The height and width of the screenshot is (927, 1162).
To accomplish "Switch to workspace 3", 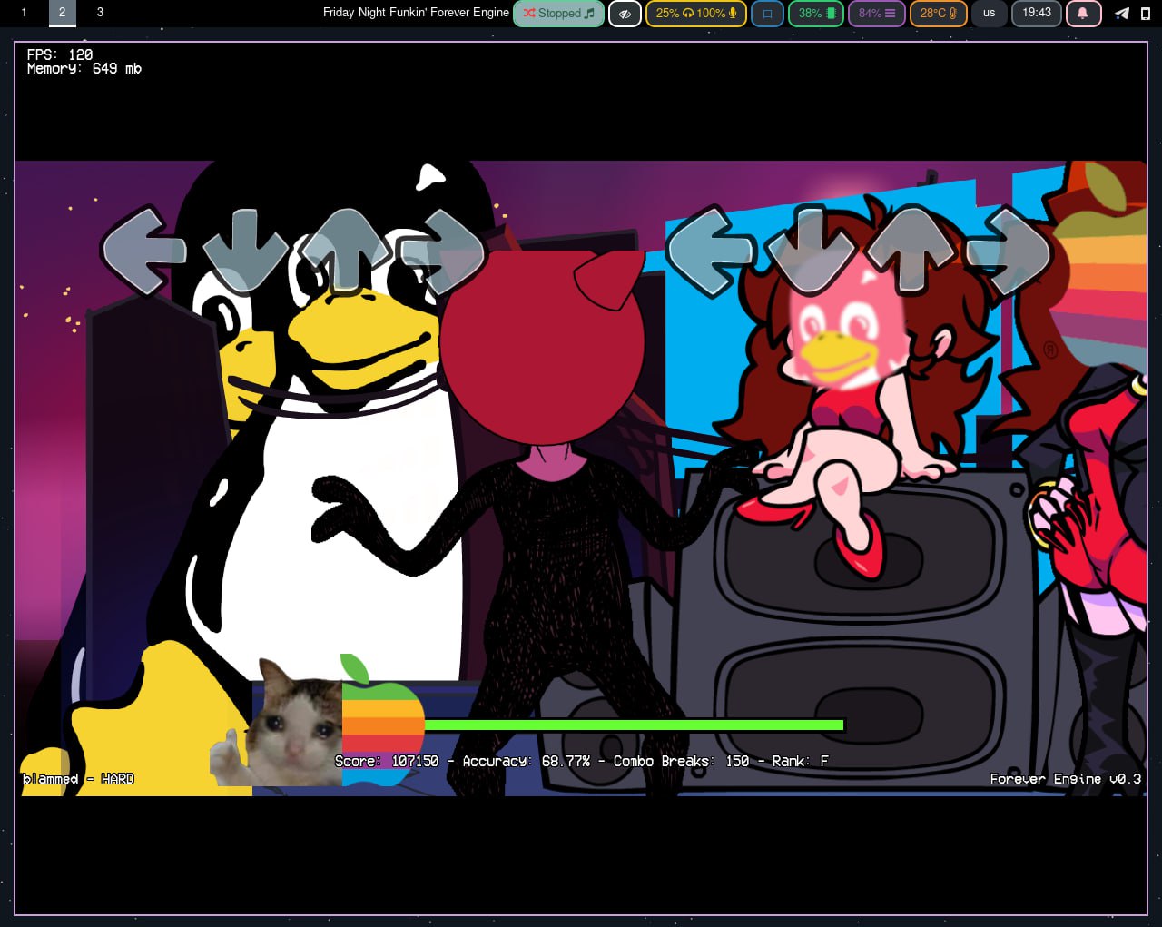I will click(100, 13).
